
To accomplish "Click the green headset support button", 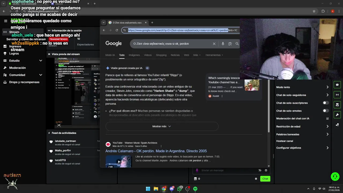I will click(335, 176).
